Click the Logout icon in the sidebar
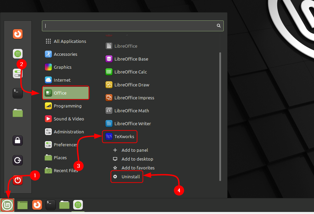This screenshot has width=314, height=214. pos(18,160)
